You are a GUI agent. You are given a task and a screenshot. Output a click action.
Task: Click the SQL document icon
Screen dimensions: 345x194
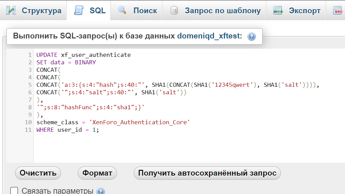click(79, 10)
